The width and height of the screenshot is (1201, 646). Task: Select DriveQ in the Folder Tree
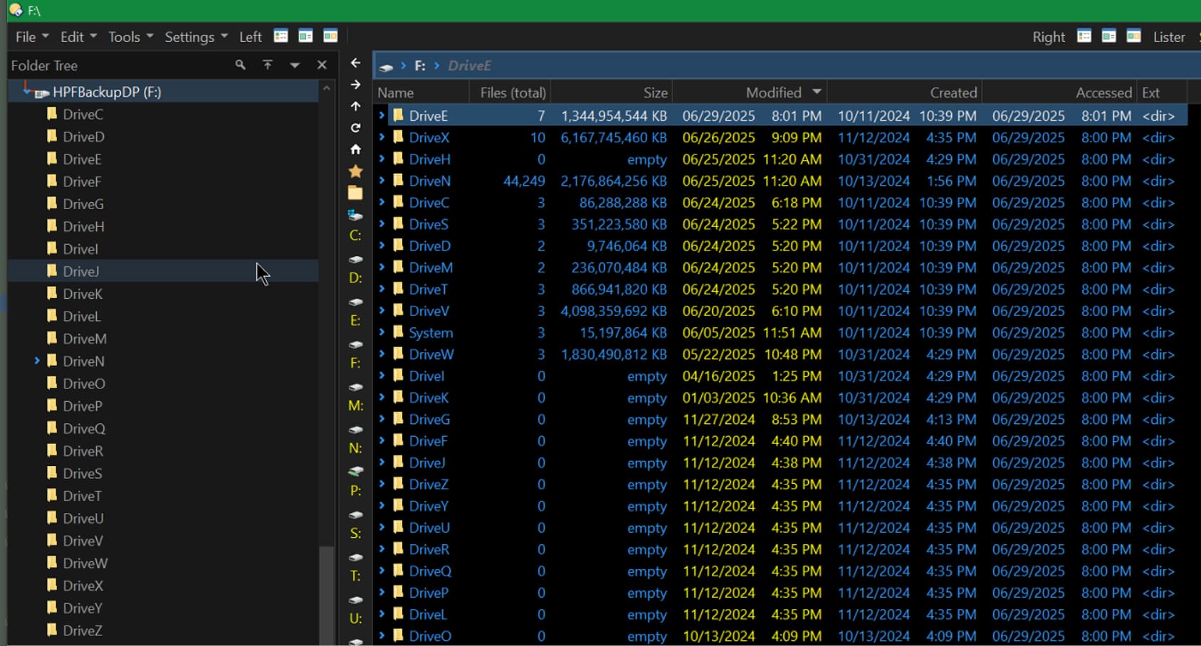pyautogui.click(x=83, y=428)
